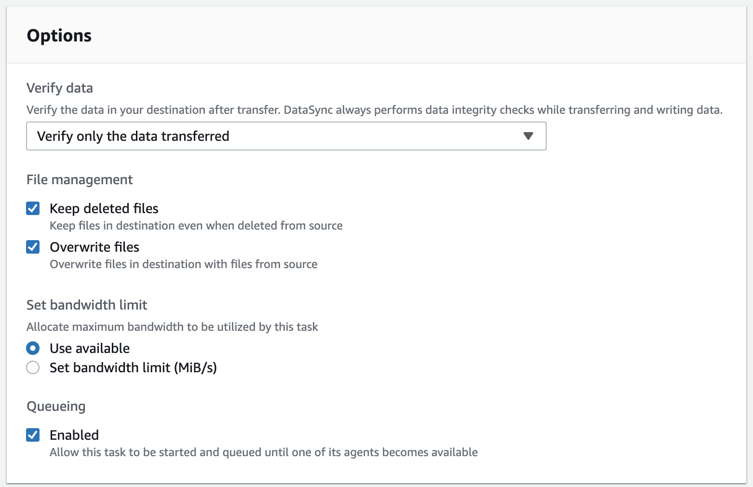Image resolution: width=753 pixels, height=487 pixels.
Task: Click the 'File management' section label
Action: coord(80,180)
